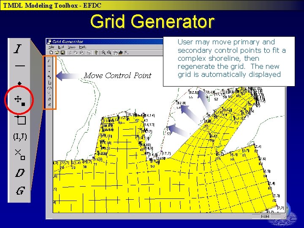Click the enlarged I tool icon

18,49
